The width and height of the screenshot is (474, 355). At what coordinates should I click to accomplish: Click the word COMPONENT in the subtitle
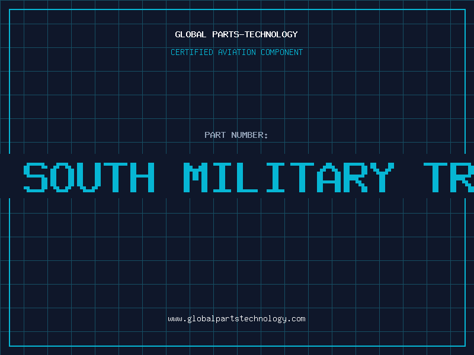tap(282, 52)
